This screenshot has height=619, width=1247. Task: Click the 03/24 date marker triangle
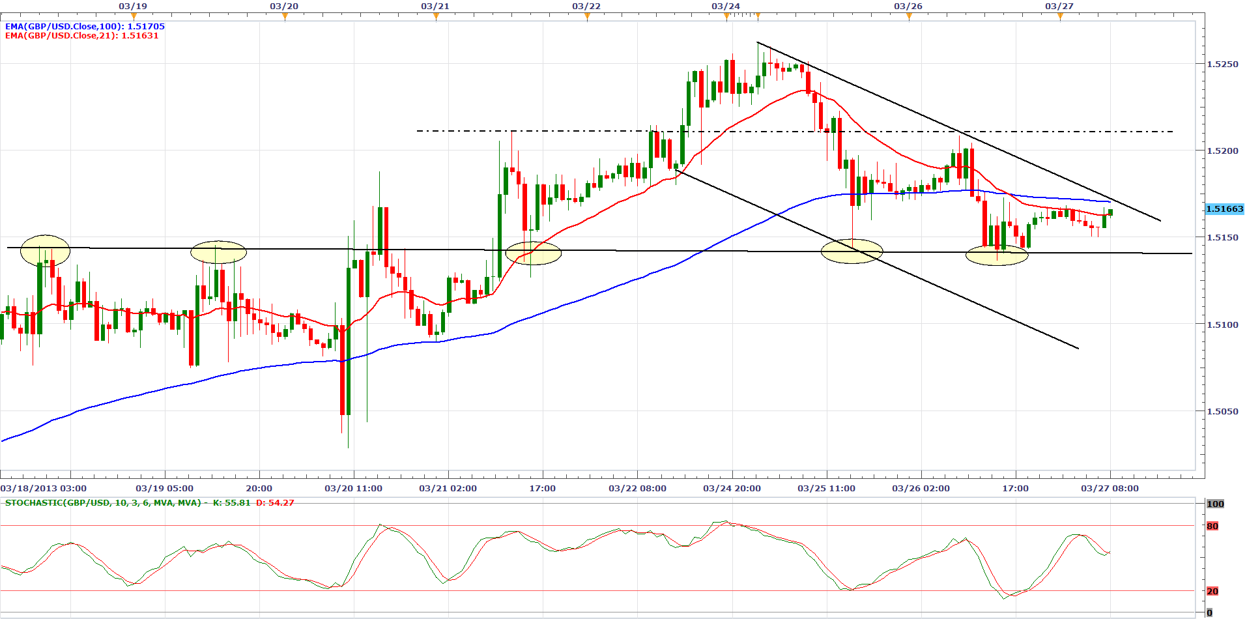pyautogui.click(x=726, y=17)
